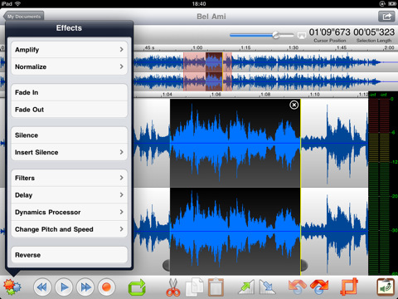398x299 pixels.
Task: Tap the 1:06 mark on detail ruler
Action: coord(216,95)
